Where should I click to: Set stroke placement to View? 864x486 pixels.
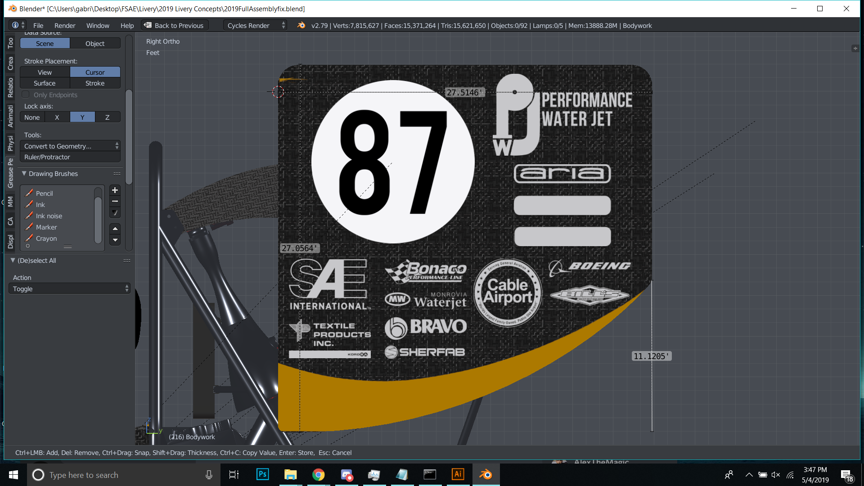(x=45, y=72)
